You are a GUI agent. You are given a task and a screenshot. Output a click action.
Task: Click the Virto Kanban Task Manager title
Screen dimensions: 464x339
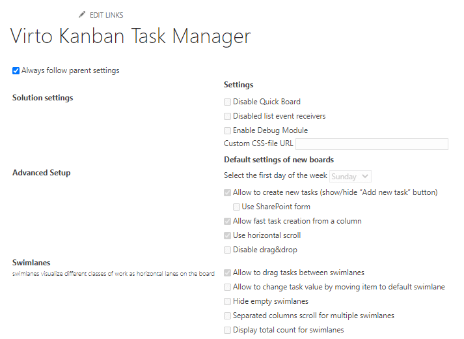131,37
